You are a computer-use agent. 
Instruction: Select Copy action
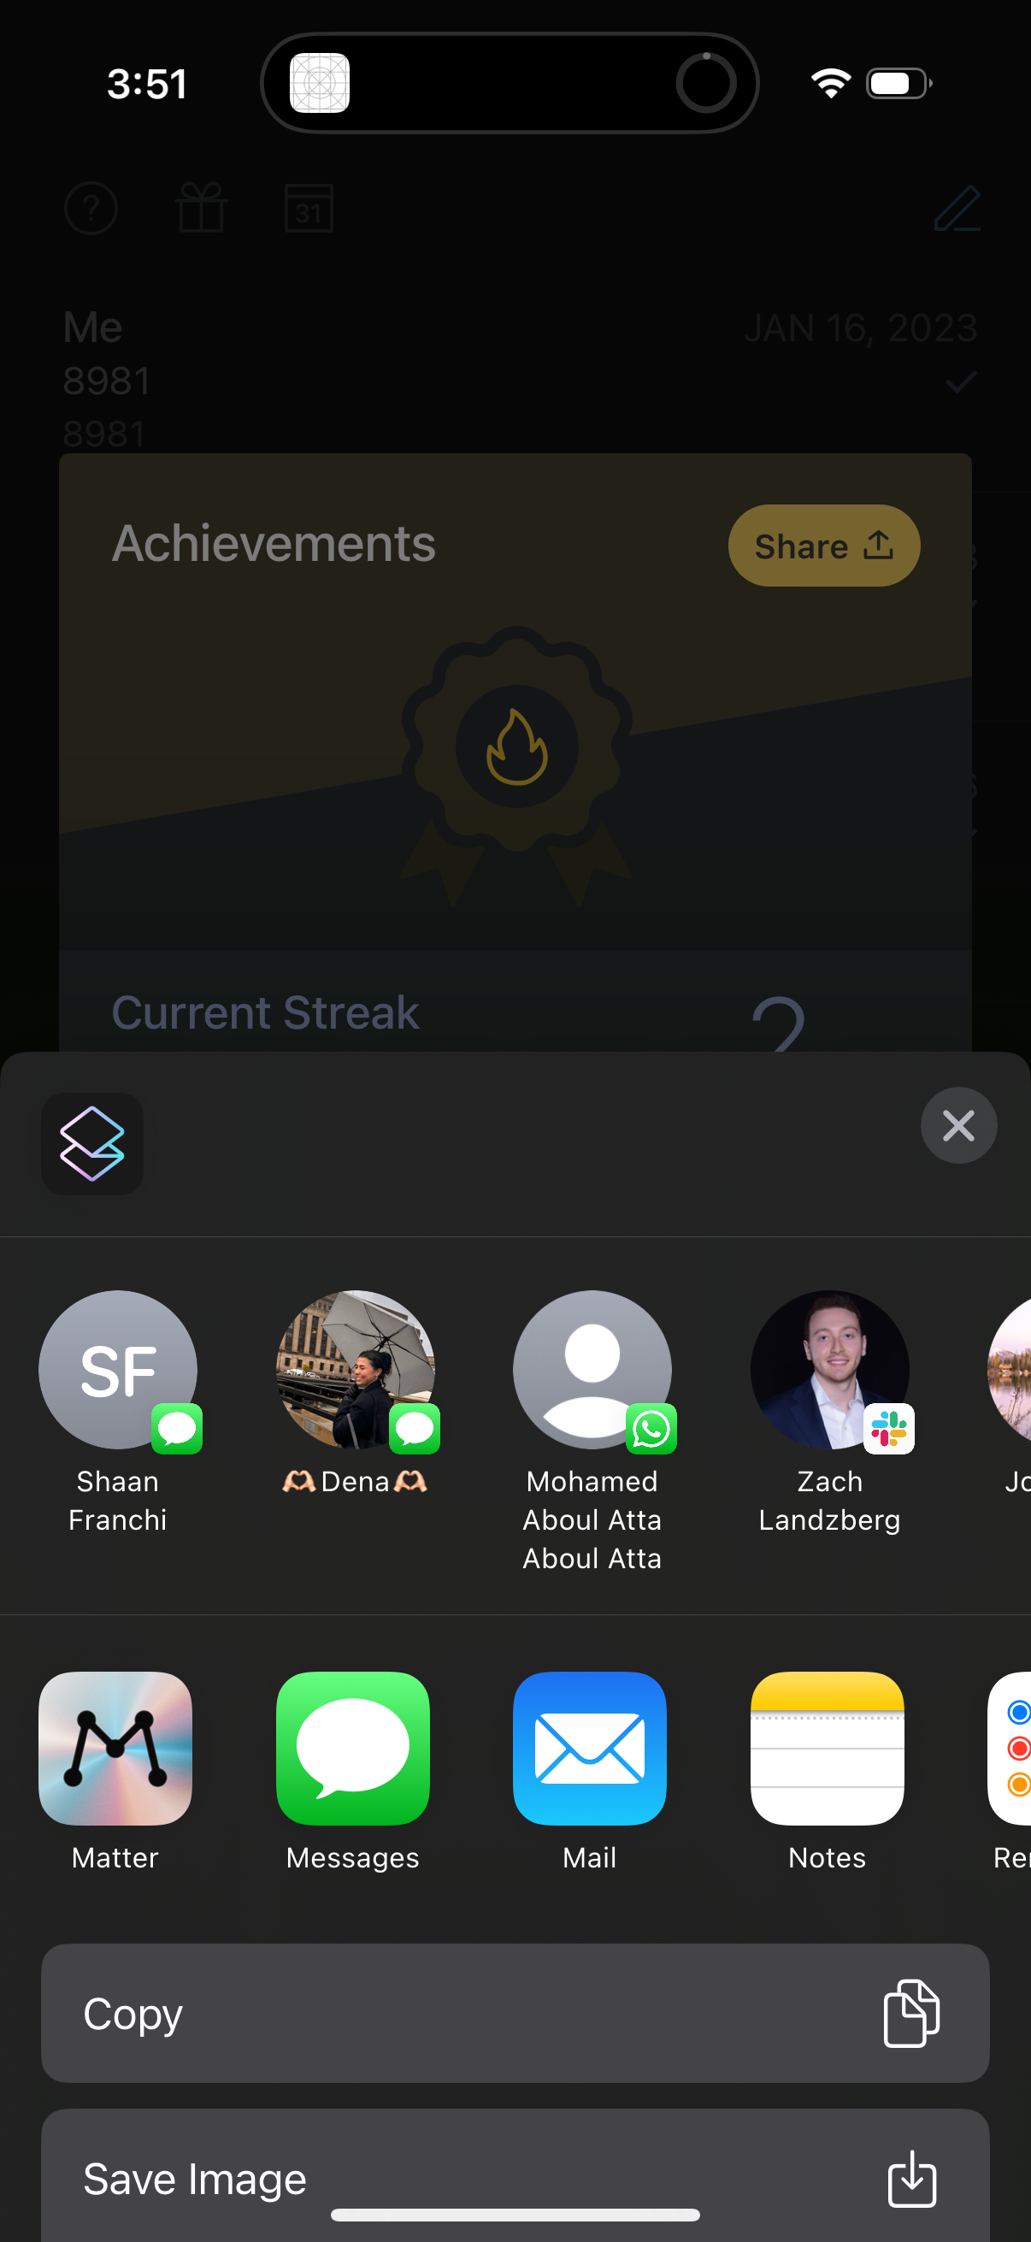[x=515, y=2012]
